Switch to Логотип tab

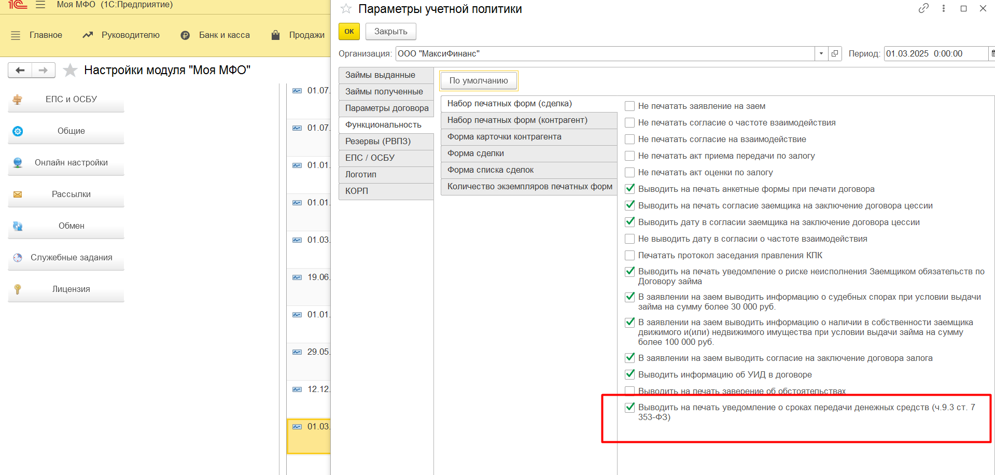pyautogui.click(x=386, y=175)
